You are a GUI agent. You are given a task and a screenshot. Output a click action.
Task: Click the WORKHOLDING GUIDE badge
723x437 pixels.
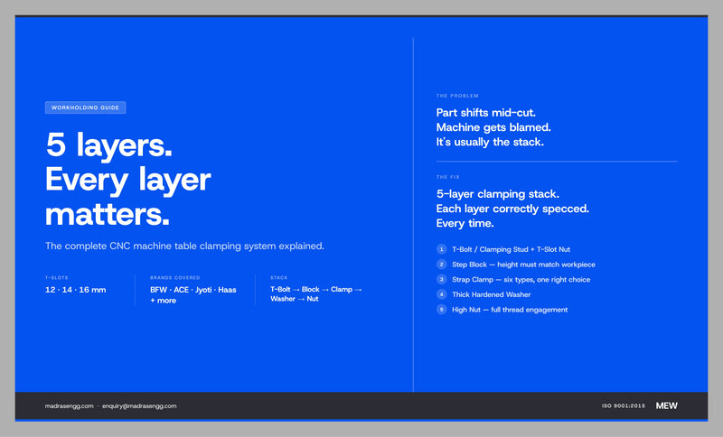(x=85, y=107)
